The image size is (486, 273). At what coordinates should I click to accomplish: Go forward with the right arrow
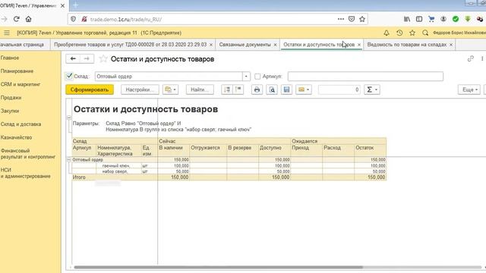point(87,59)
